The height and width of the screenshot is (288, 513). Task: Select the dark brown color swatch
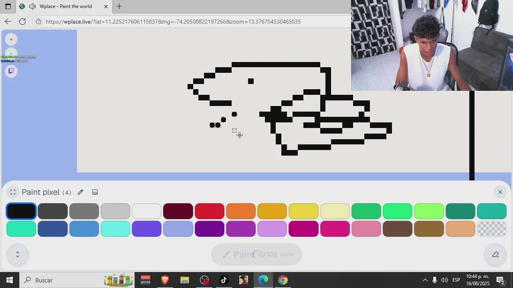tap(398, 229)
